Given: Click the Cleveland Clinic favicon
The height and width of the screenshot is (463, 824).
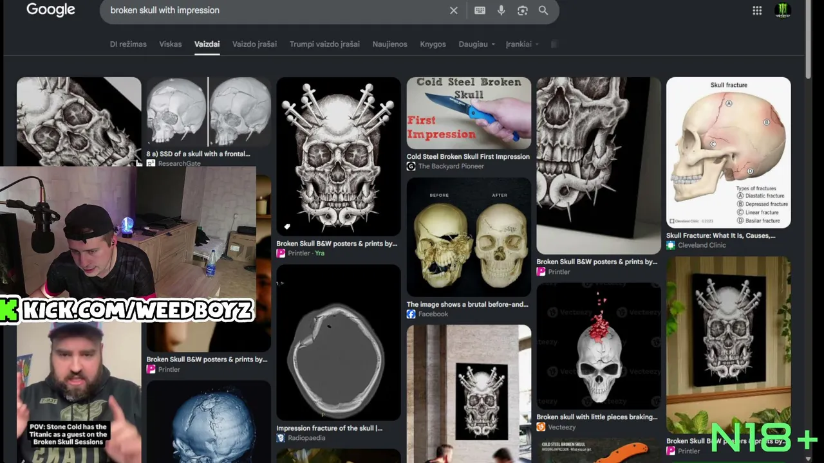Looking at the screenshot, I should [671, 245].
